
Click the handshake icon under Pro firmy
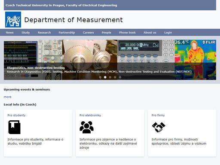tap(159, 127)
